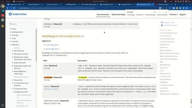
Task: Focus the docs Search field
Action: click(x=21, y=24)
